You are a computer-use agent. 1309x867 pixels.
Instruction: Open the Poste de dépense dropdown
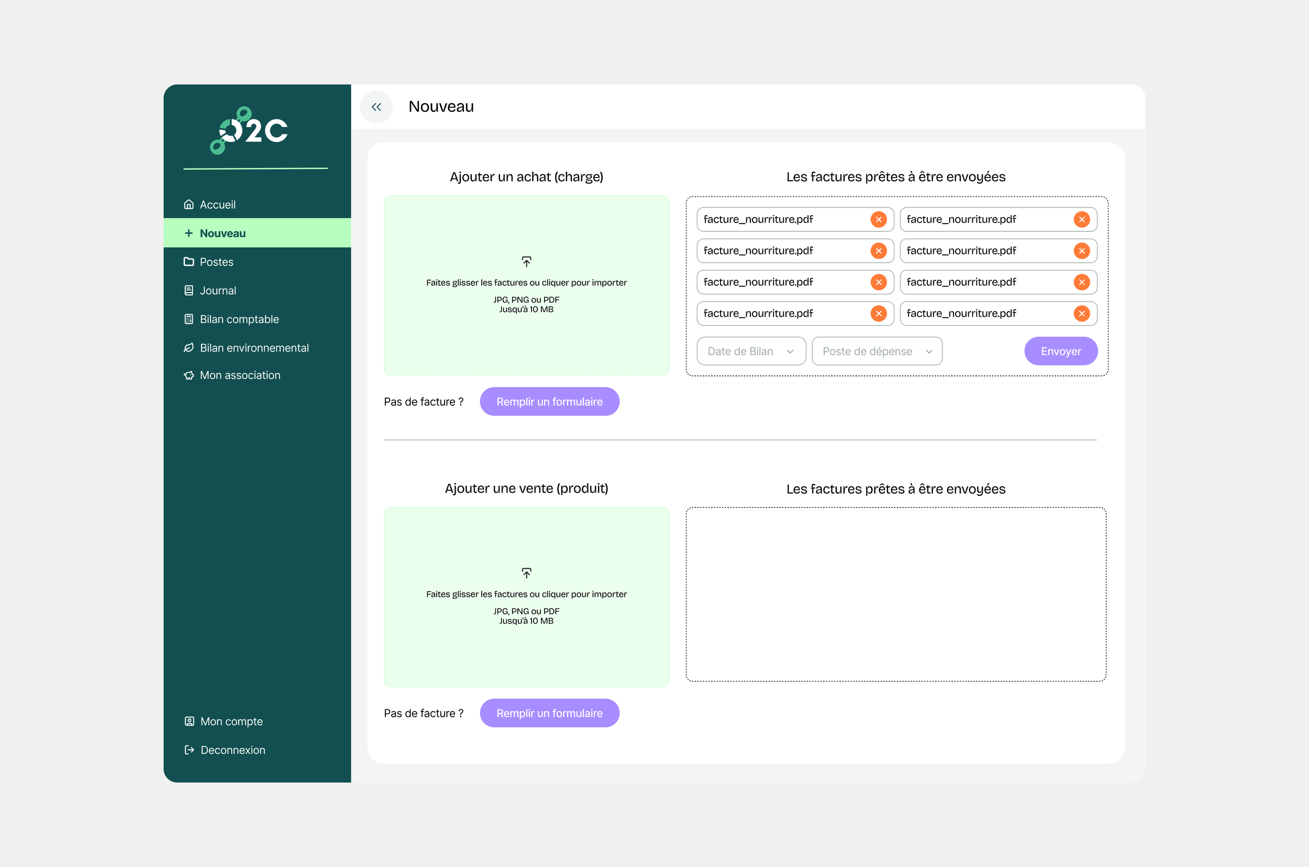[877, 351]
